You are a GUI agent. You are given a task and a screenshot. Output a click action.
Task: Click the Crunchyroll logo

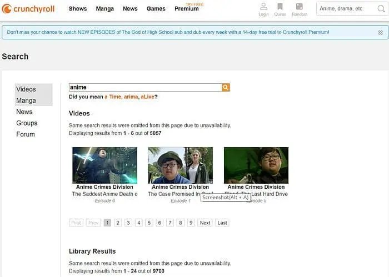[28, 9]
